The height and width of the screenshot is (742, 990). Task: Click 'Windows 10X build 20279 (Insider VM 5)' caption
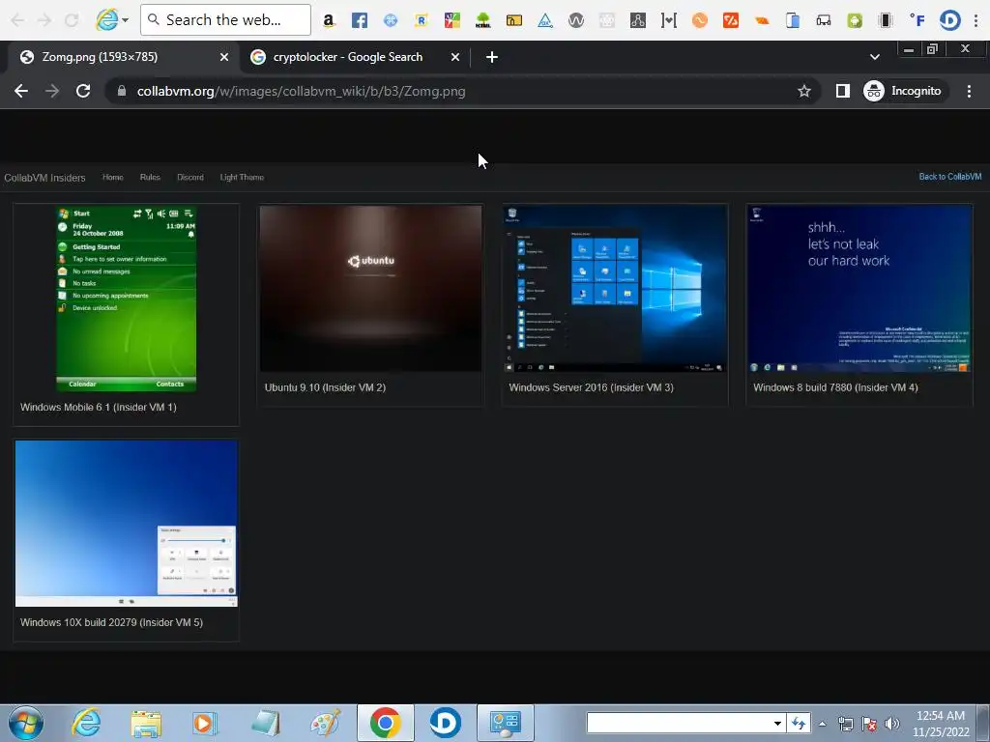112,622
